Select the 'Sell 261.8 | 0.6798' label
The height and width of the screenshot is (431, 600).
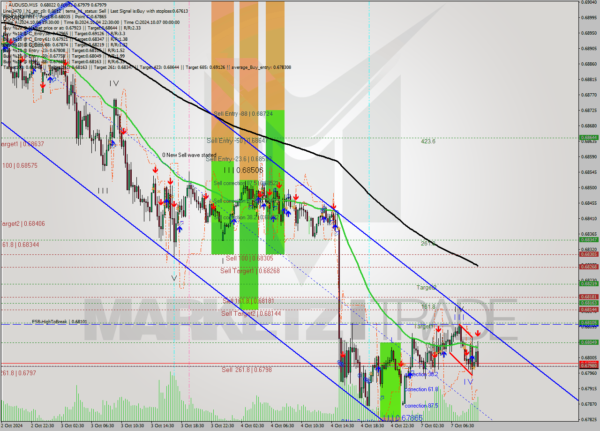coord(247,370)
